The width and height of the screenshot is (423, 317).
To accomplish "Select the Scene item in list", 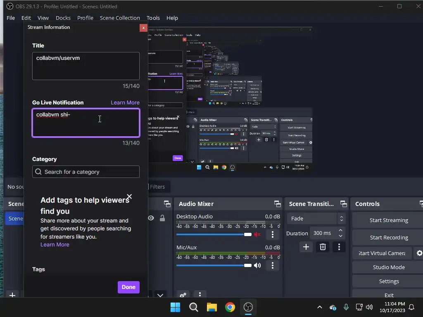I will click(15, 218).
